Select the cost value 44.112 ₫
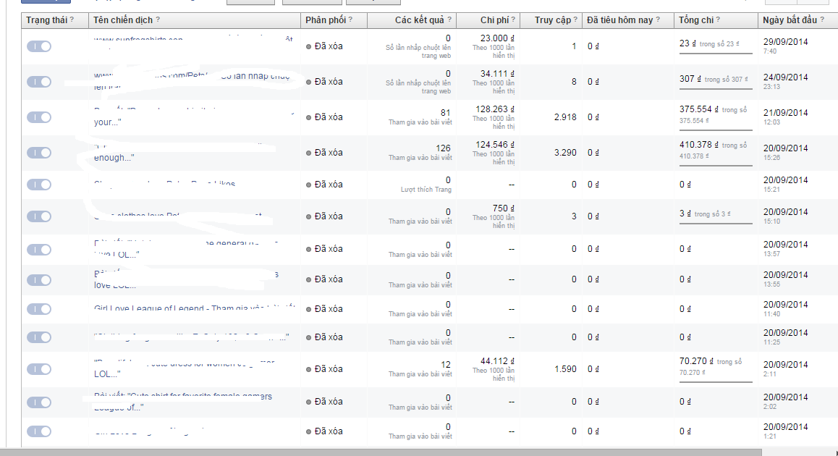Screen dimensions: 838x456 point(497,361)
